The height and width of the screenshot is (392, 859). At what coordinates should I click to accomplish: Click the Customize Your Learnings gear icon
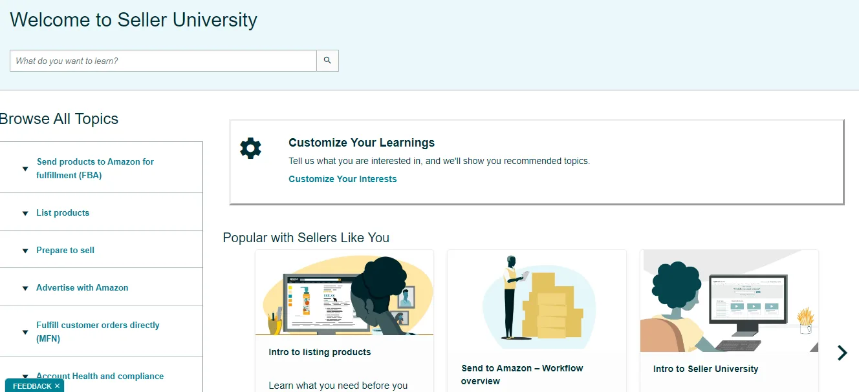click(250, 149)
